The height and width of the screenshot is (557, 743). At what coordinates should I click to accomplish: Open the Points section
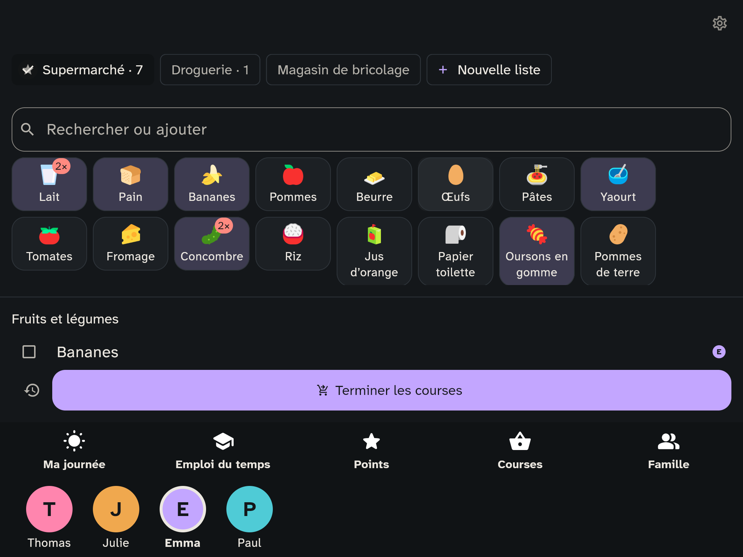(371, 450)
